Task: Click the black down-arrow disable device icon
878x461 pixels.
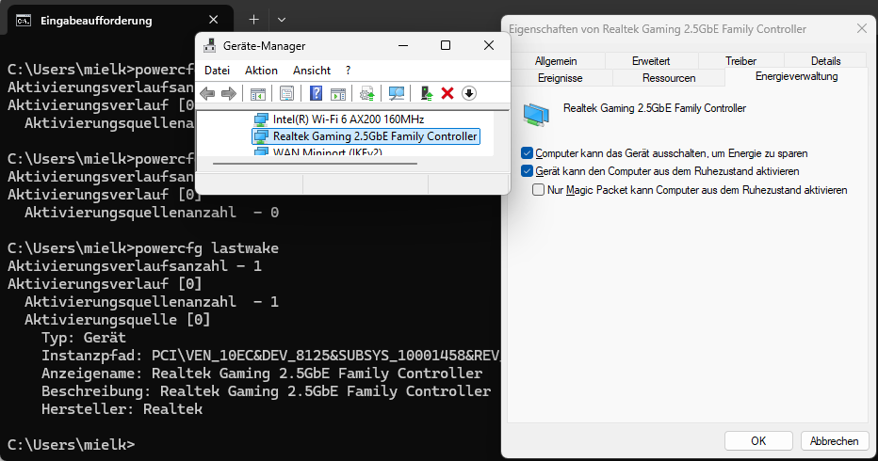Action: pos(469,93)
